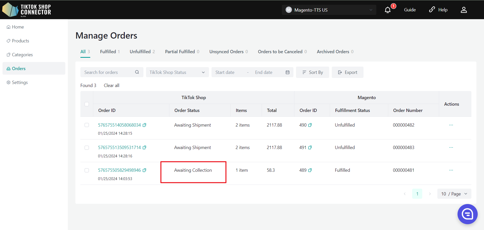484x230 pixels.
Task: Expand the TikTok Shop Status dropdown
Action: pos(177,72)
